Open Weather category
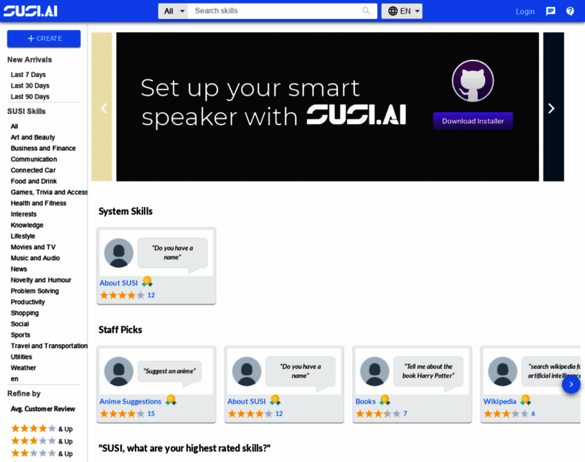 click(x=24, y=368)
